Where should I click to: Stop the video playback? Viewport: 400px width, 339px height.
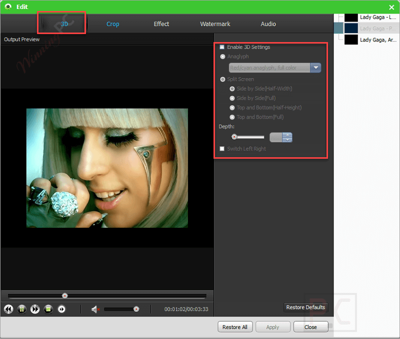pos(48,309)
